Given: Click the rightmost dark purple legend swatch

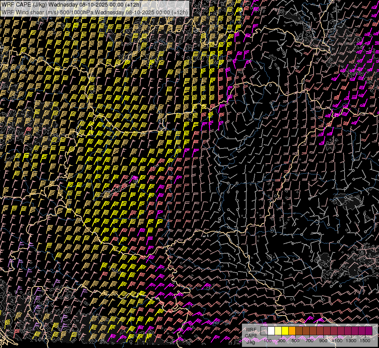Looking at the screenshot, I should [369, 331].
